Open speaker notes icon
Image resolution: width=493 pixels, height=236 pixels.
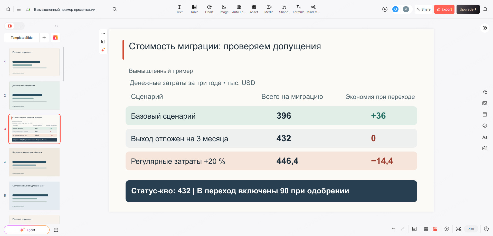pos(414,229)
